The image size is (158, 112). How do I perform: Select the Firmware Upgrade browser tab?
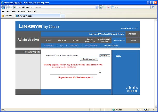pyautogui.click(x=38, y=16)
